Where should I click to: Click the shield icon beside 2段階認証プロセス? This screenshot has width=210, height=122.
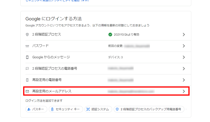(x=27, y=34)
